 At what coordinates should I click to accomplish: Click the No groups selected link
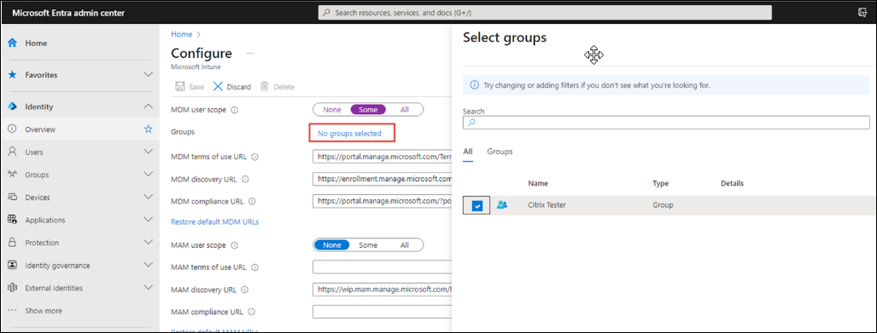[x=349, y=134]
